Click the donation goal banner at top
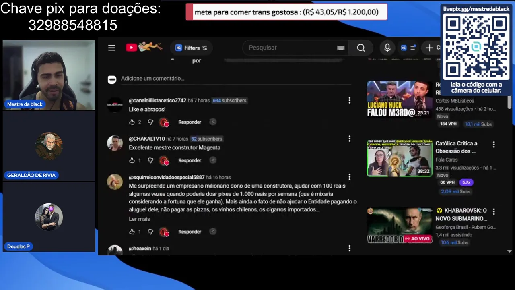The width and height of the screenshot is (515, 290). [x=286, y=12]
